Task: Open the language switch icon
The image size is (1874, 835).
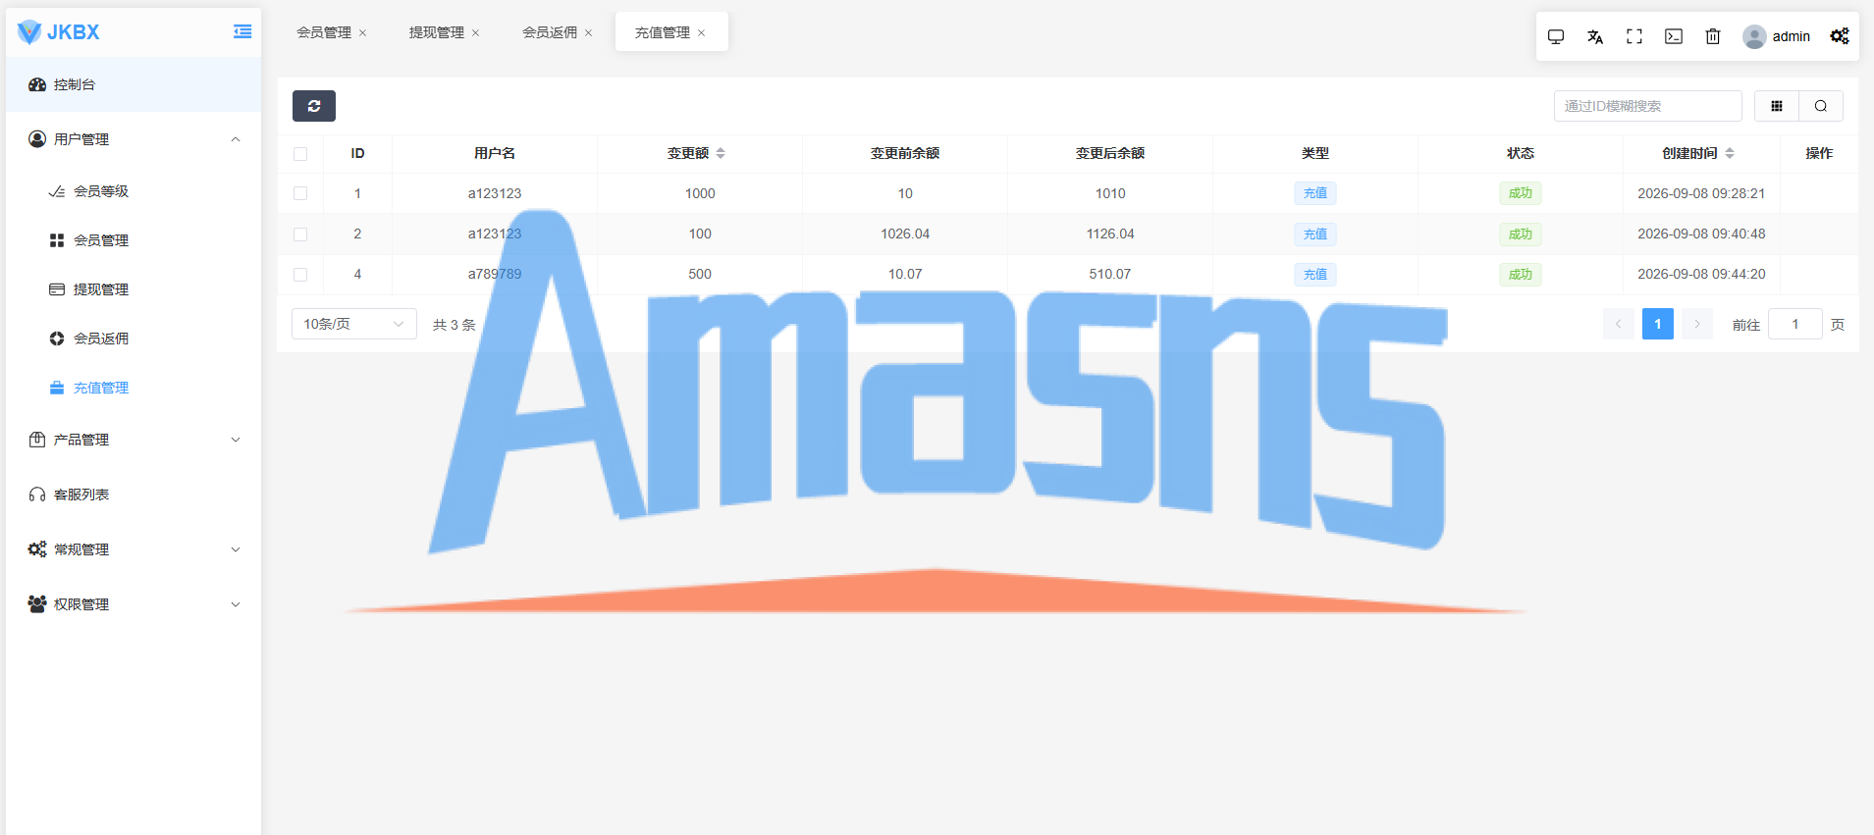Action: (x=1595, y=36)
